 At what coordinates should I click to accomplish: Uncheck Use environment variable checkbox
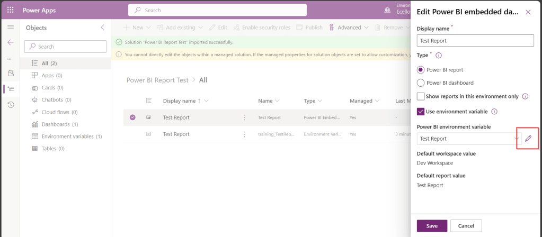point(421,112)
